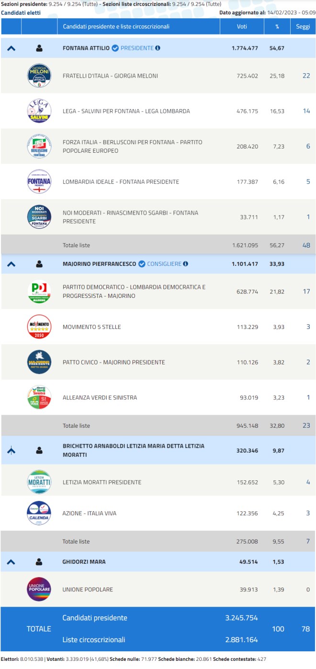This screenshot has height=669, width=316.
Task: Click the Azione Italia Viva Calenda logo
Action: pos(39,513)
